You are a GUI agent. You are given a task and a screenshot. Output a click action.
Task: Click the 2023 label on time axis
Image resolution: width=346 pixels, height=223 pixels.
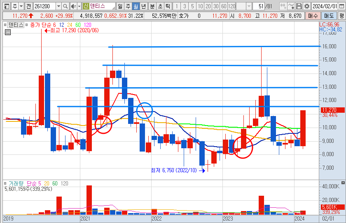tap(227, 219)
